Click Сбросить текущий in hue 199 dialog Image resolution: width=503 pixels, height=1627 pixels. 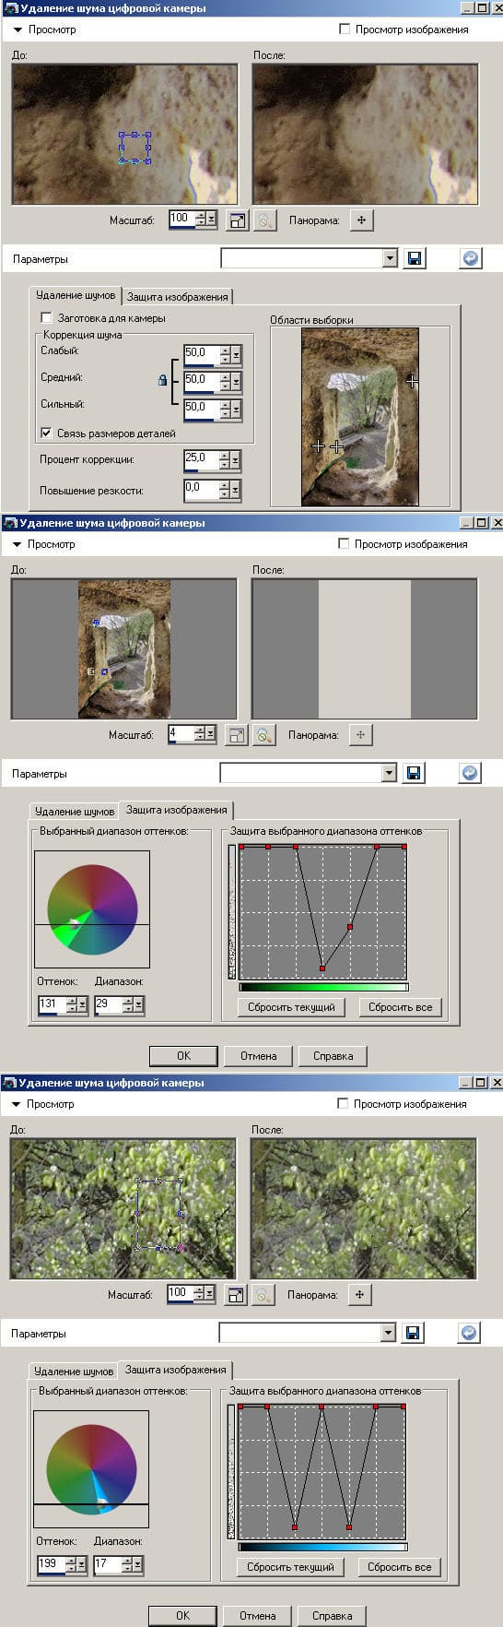pos(290,1567)
